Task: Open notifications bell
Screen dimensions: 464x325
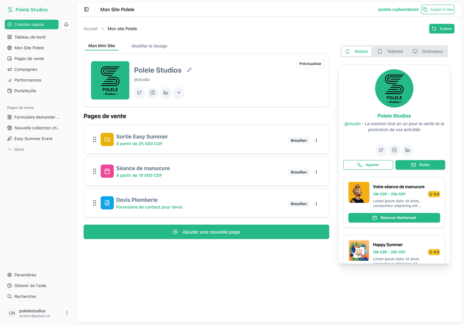Action: pos(66,24)
